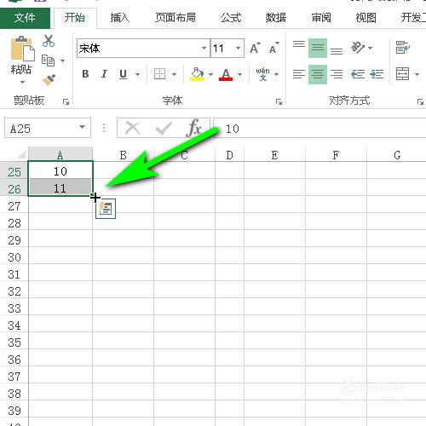Open Font group dialog launcher
This screenshot has height=426, width=426.
tap(279, 101)
